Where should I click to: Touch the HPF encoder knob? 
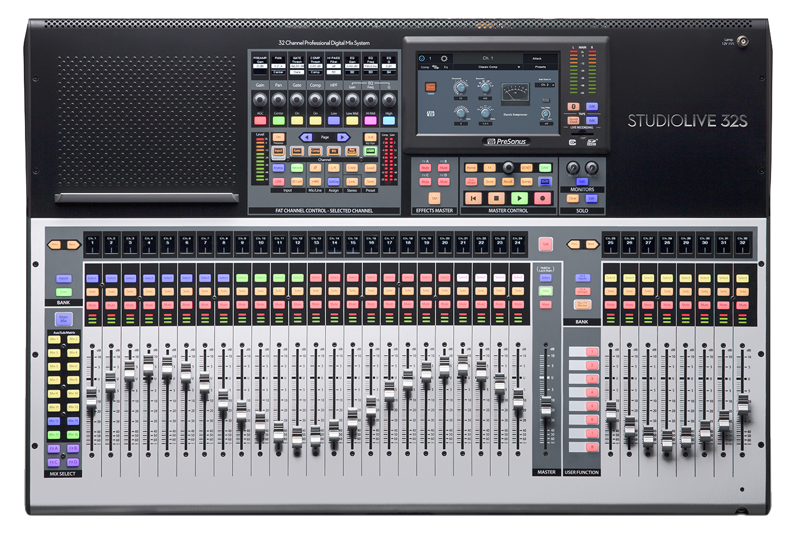point(334,100)
